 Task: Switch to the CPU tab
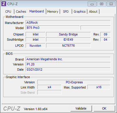coord(8,12)
